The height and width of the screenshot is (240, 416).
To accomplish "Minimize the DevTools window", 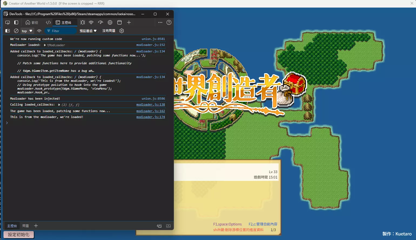I will [x=143, y=14].
